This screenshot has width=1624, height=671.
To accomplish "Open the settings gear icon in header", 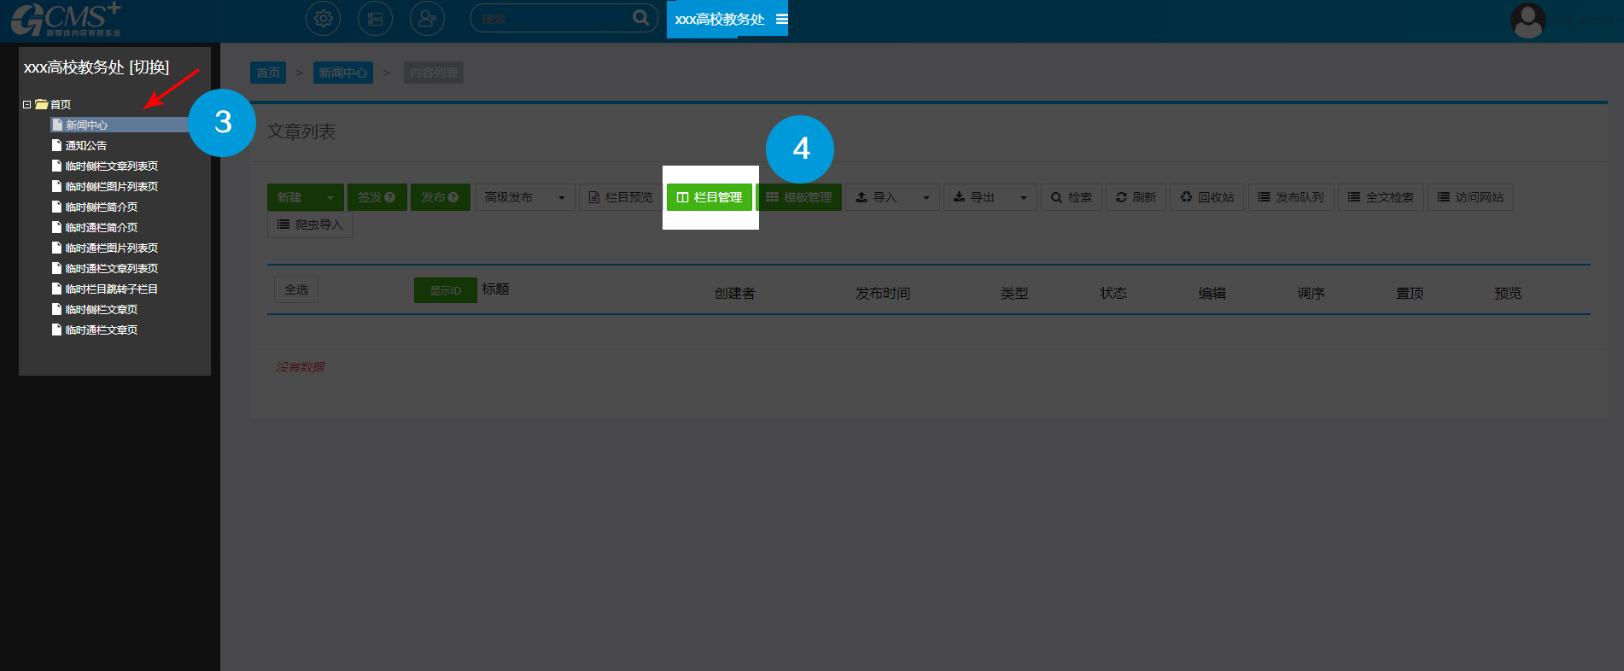I will click(x=323, y=19).
